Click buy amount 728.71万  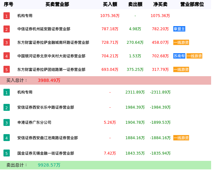[x=110, y=42]
